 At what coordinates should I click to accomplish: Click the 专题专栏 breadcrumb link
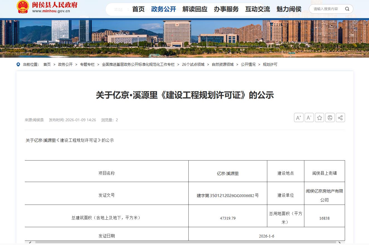pos(87,65)
